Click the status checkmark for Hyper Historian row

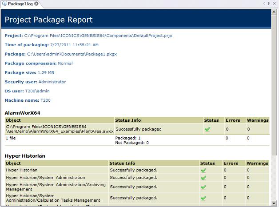(203, 170)
